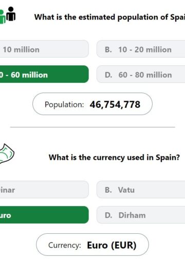Image resolution: width=185 pixels, height=259 pixels.
Task: Select the highlighted 60 million answer
Action: [44, 74]
